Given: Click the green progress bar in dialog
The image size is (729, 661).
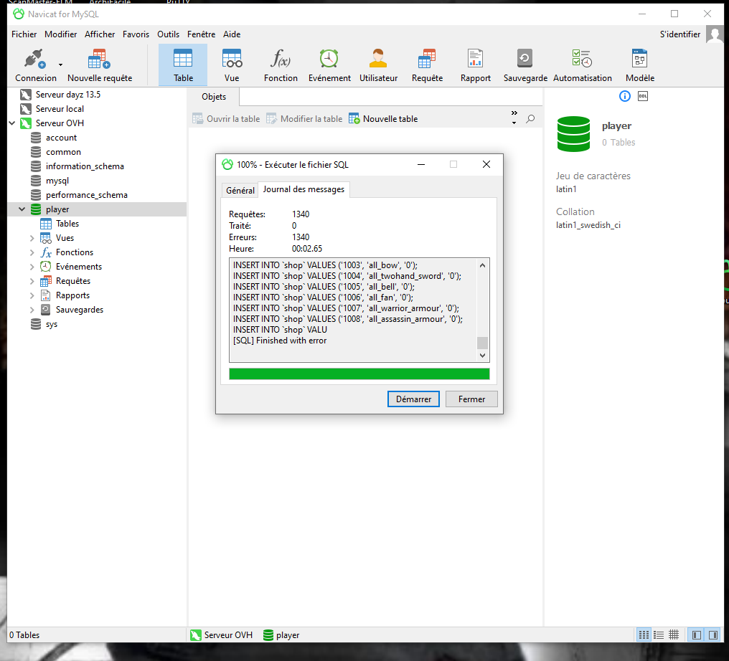Looking at the screenshot, I should 359,374.
